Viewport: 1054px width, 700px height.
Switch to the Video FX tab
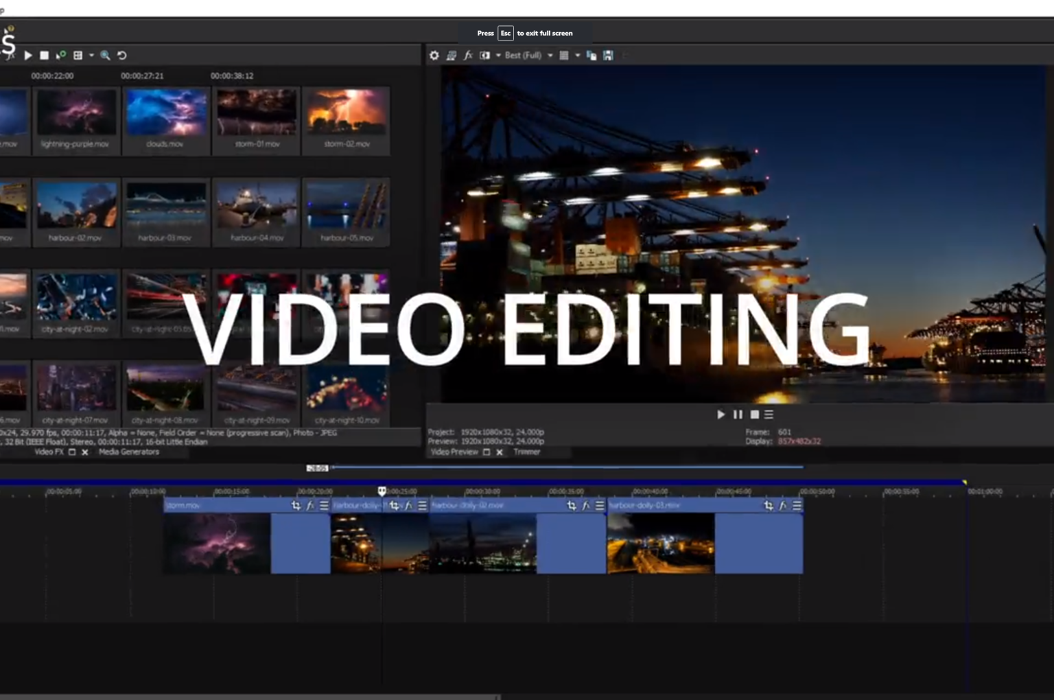[x=49, y=452]
